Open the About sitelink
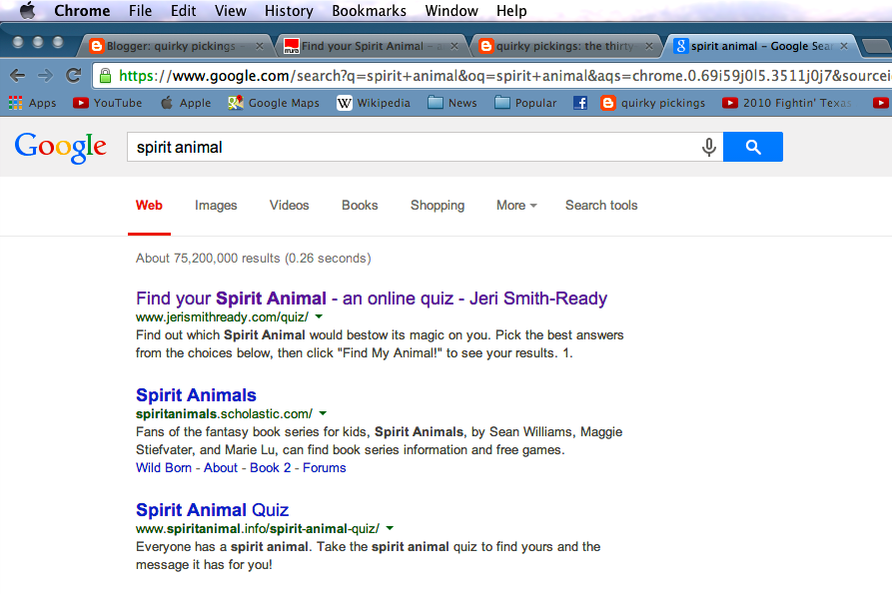This screenshot has height=594, width=892. point(220,468)
